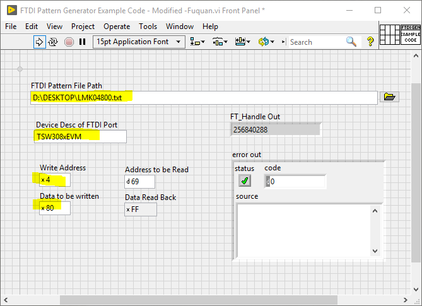The height and width of the screenshot is (306, 422).
Task: Close the Front Panel window
Action: (407, 10)
